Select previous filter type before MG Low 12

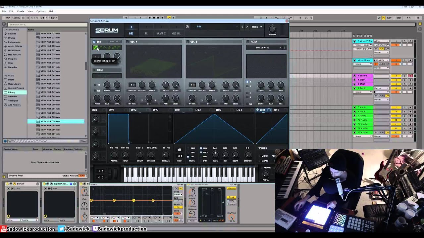281,48
